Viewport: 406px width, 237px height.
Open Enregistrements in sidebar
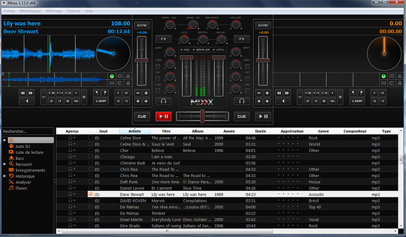coord(30,170)
